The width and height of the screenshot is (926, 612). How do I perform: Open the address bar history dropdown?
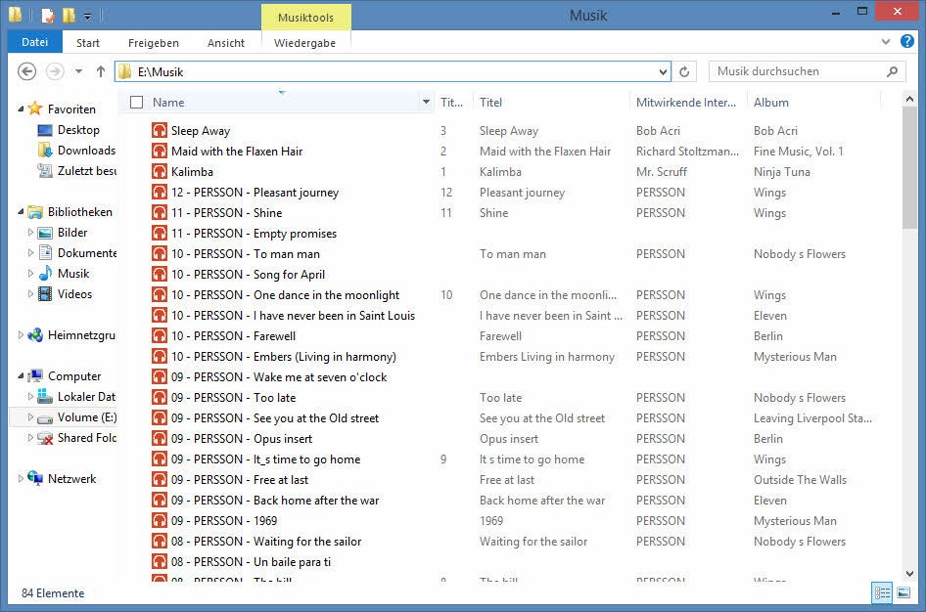[663, 71]
